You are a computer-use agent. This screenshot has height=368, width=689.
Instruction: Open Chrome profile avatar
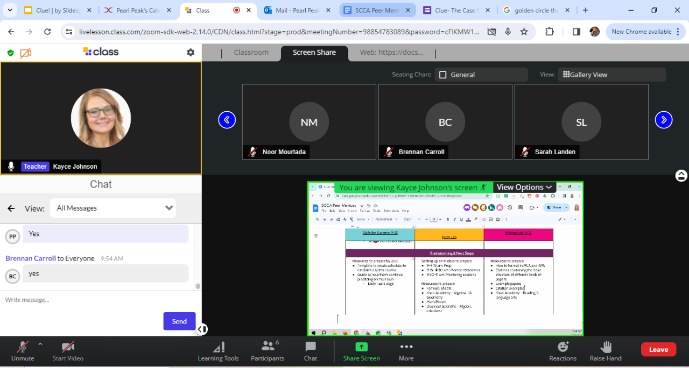(594, 32)
